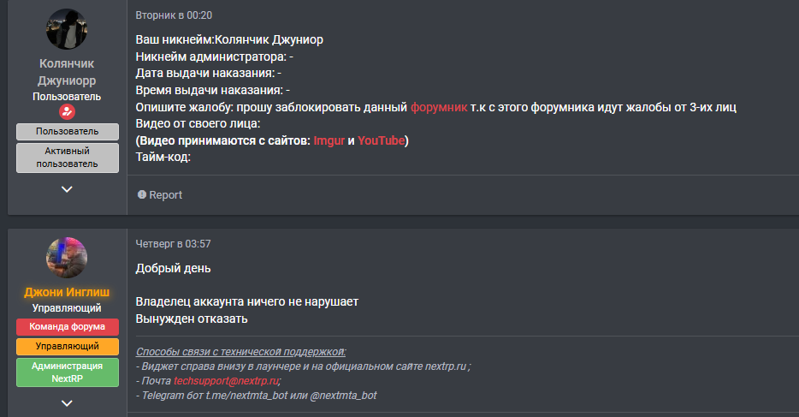Open Джони Инглиш's avatar picture
The width and height of the screenshot is (799, 417).
pyautogui.click(x=67, y=259)
